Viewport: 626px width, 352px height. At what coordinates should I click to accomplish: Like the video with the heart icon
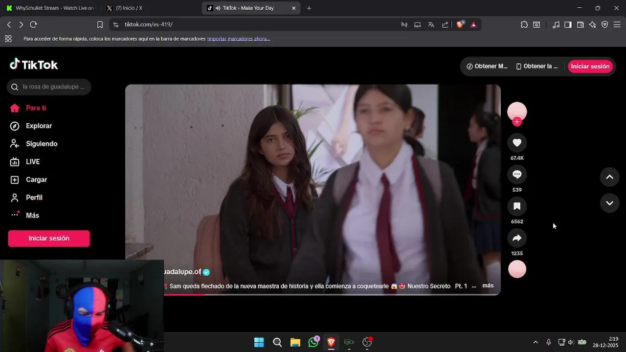517,143
